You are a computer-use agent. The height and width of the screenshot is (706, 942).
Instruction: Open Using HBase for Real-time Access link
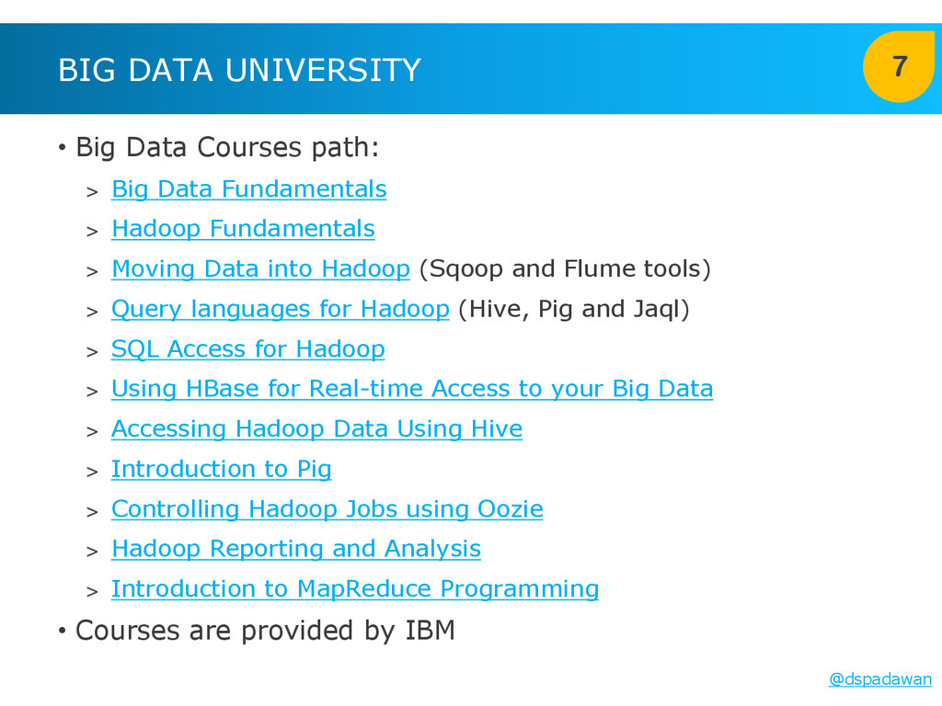coord(411,389)
